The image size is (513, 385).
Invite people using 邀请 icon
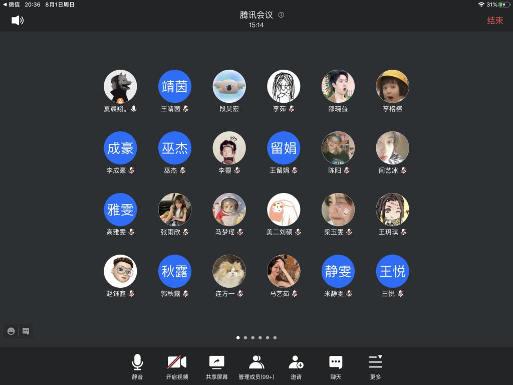pyautogui.click(x=296, y=366)
